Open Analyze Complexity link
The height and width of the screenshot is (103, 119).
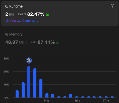[x=24, y=21]
